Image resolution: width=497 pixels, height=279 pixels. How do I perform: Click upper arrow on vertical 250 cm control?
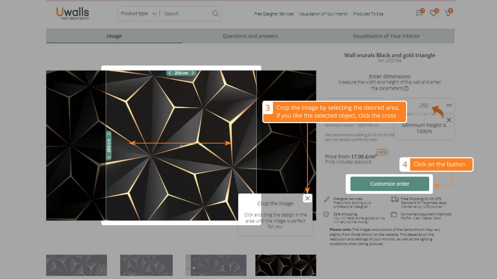[x=109, y=134]
